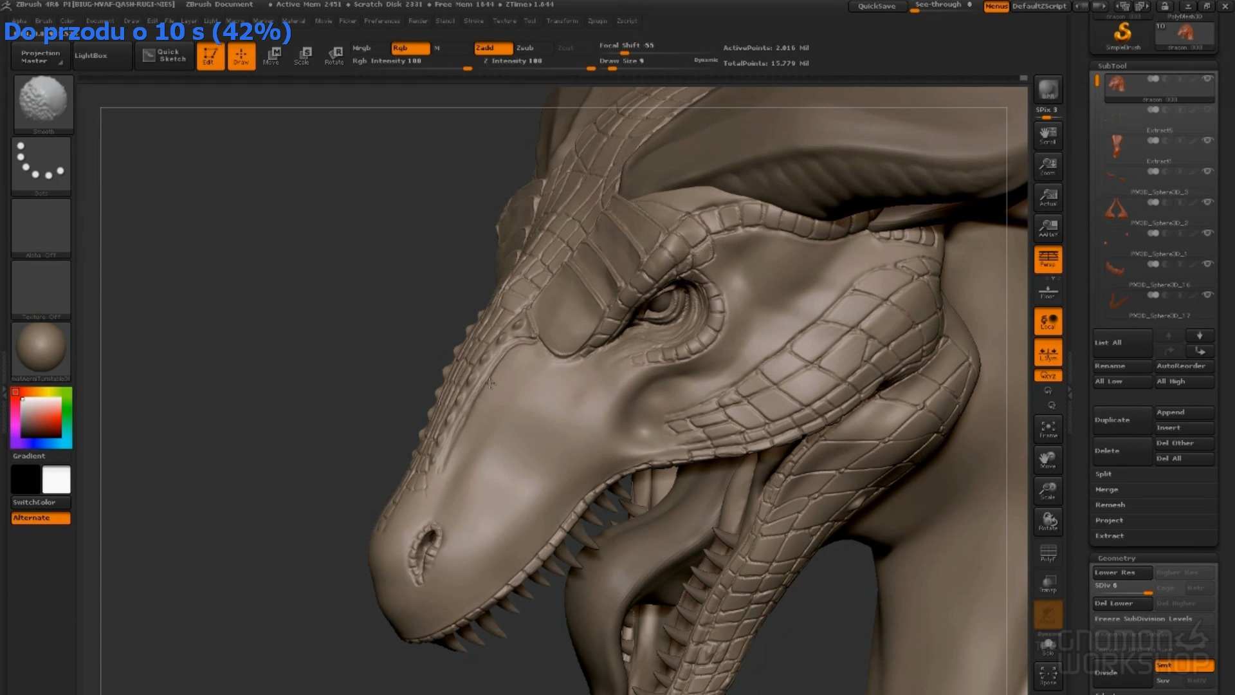Click the Xpose icon
1235x695 pixels.
pos(1048,676)
